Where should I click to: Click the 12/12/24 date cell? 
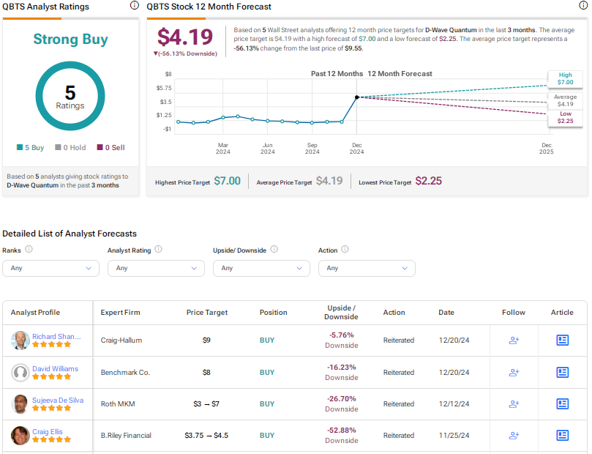[454, 403]
